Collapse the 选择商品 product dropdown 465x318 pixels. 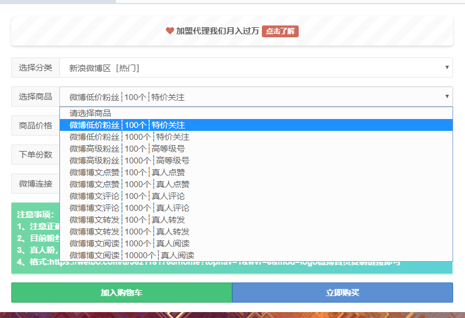pyautogui.click(x=255, y=97)
